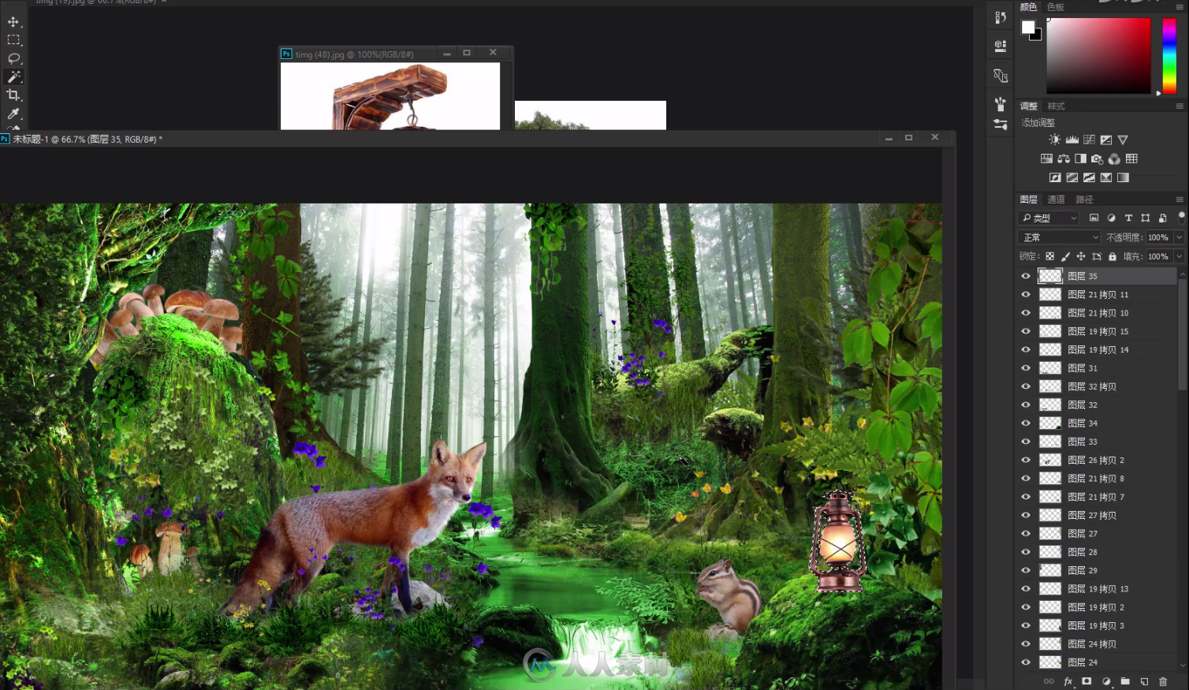Click the foreground color swatch
The image size is (1189, 690).
[1028, 27]
